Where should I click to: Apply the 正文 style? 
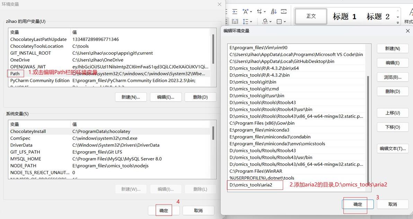[311, 16]
